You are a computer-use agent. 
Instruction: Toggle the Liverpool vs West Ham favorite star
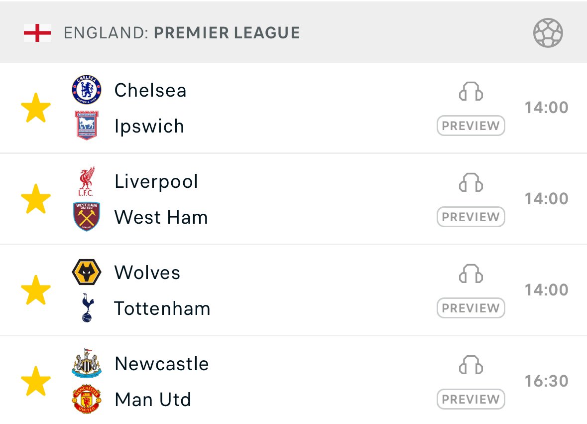pos(36,199)
